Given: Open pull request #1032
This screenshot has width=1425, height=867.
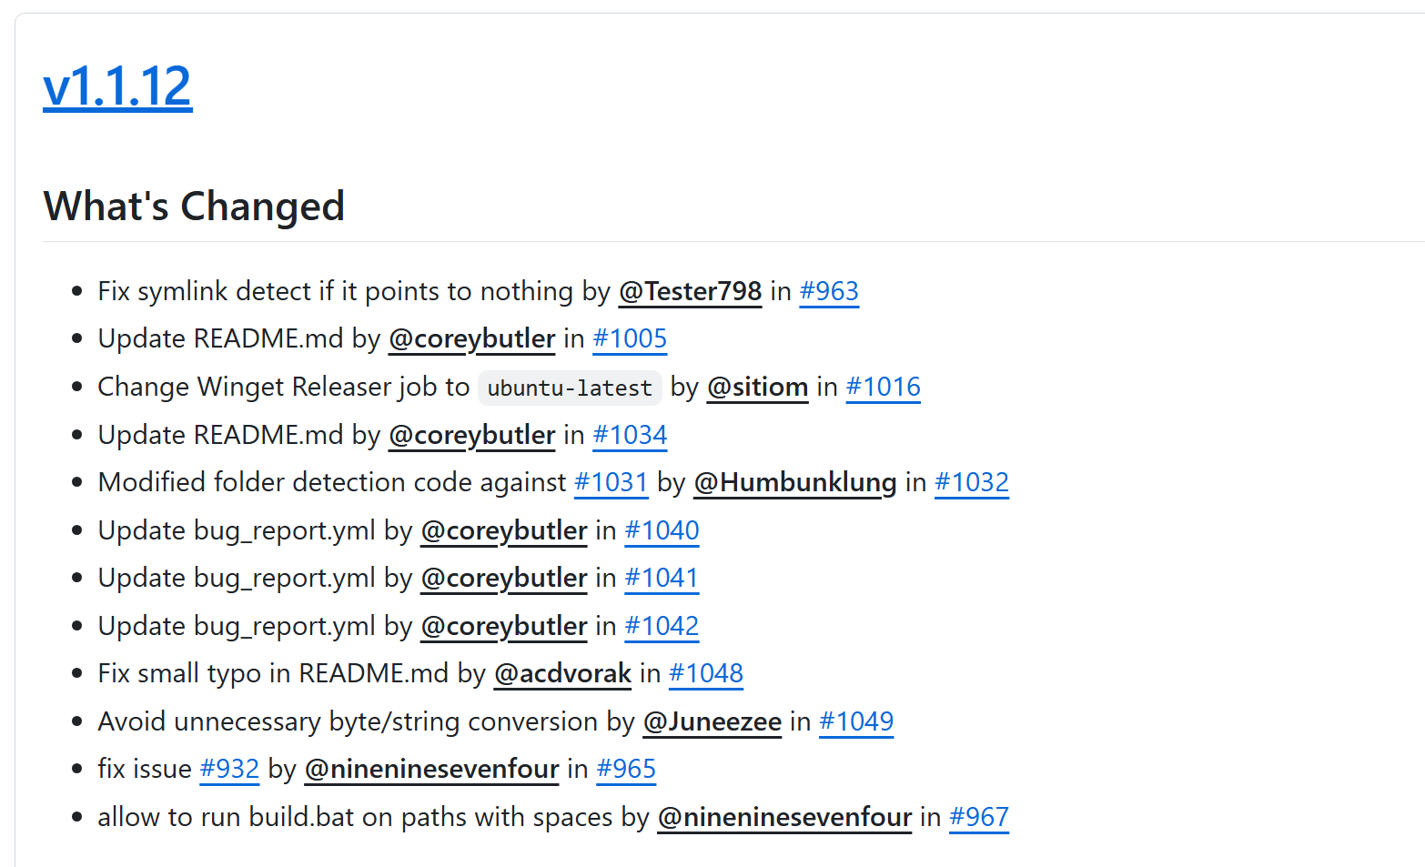Looking at the screenshot, I should 971,482.
